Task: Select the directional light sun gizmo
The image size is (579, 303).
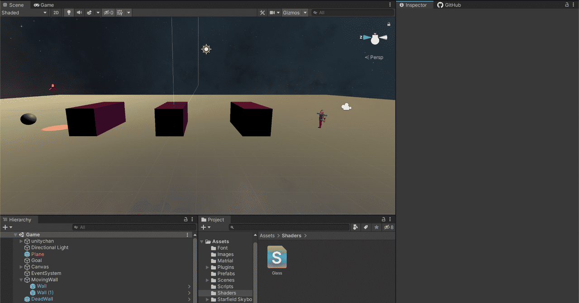Action: pos(206,49)
